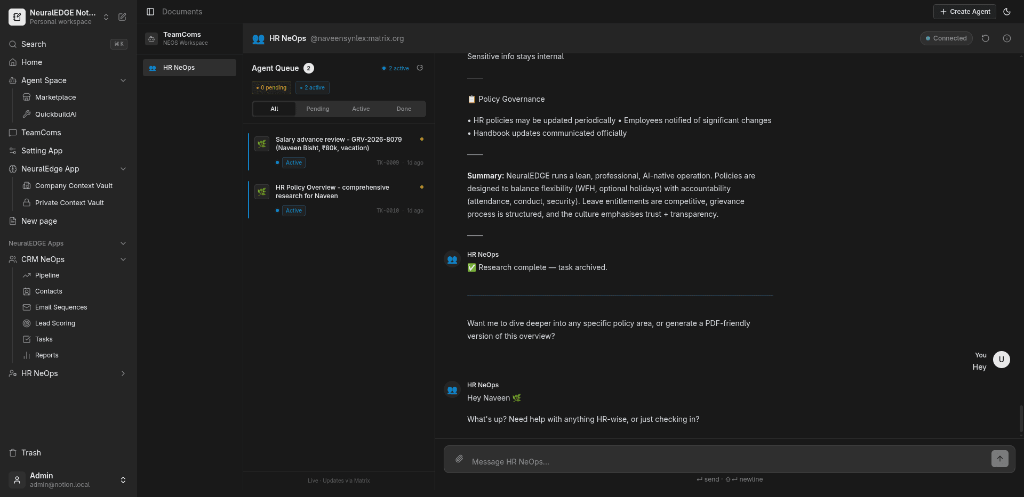Click the Message HR NeOps input field

725,461
